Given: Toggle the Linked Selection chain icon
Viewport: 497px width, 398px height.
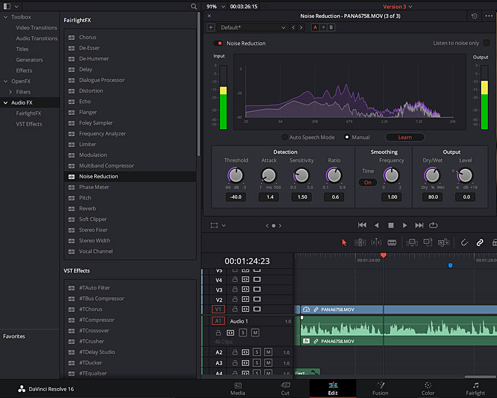Looking at the screenshot, I should click(x=480, y=242).
